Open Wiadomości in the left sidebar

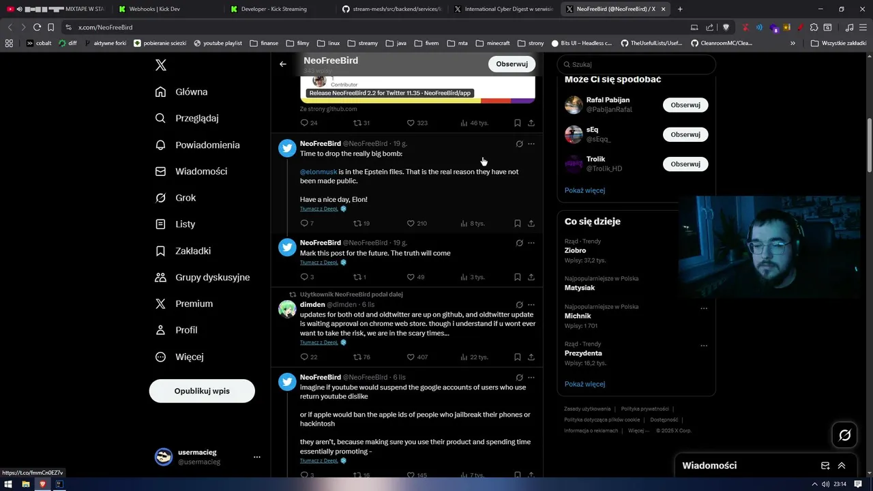pos(191,171)
